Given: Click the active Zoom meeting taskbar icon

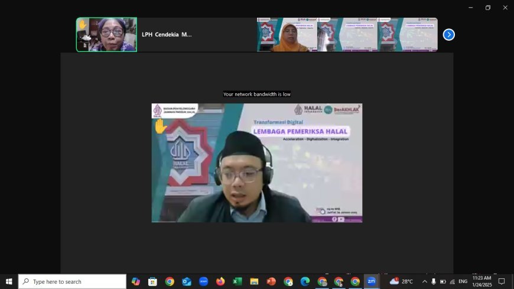Looking at the screenshot, I should pyautogui.click(x=372, y=281).
